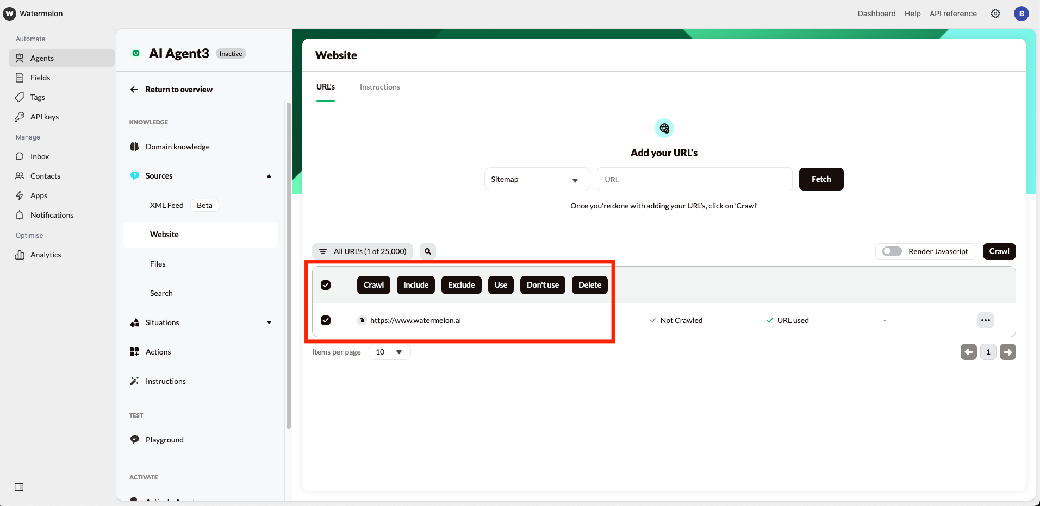Click the search magnifier near All URL's
Image resolution: width=1040 pixels, height=506 pixels.
[427, 251]
